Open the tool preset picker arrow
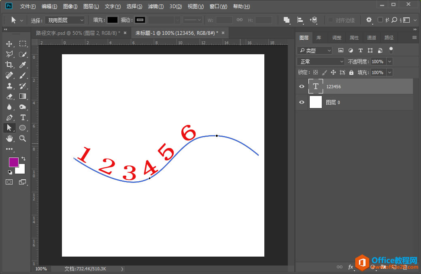421x274 pixels. coord(21,20)
